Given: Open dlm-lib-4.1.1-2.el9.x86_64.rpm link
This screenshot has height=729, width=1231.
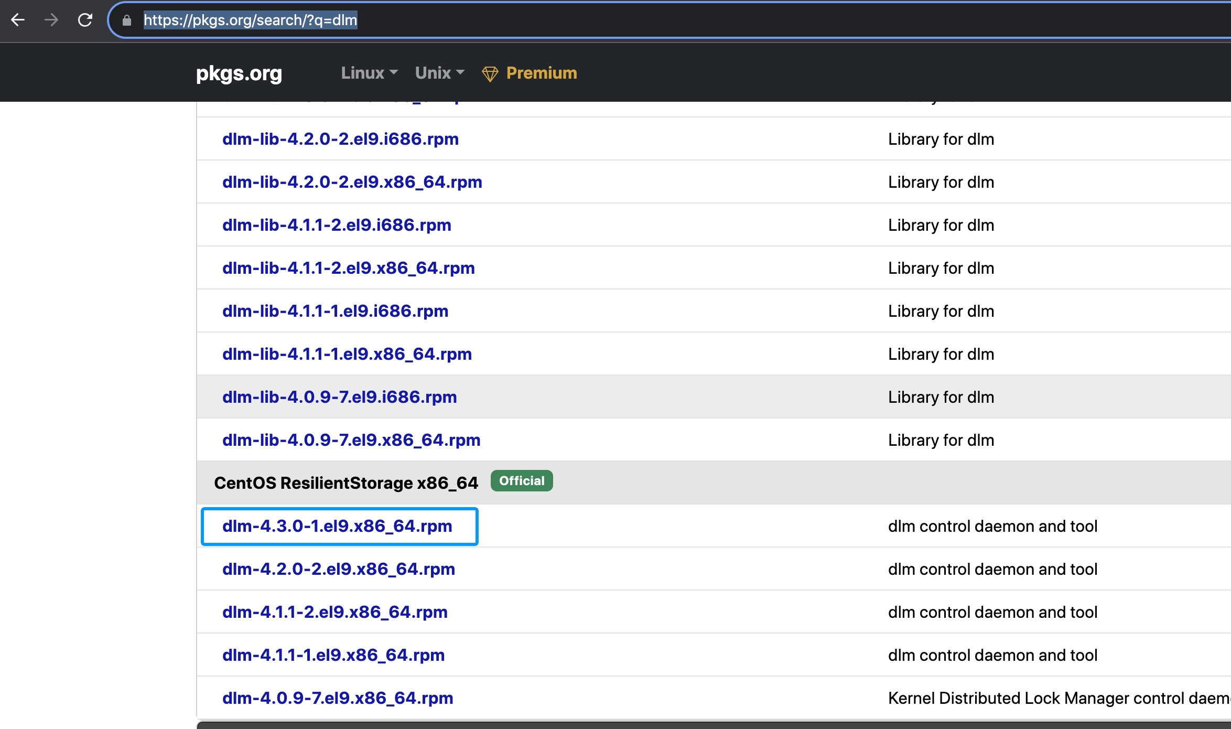Looking at the screenshot, I should point(348,268).
